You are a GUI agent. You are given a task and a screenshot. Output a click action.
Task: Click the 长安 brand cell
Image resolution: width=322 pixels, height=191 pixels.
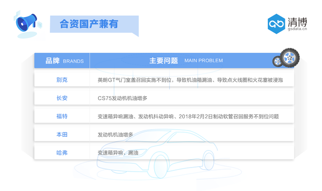[x=62, y=98]
